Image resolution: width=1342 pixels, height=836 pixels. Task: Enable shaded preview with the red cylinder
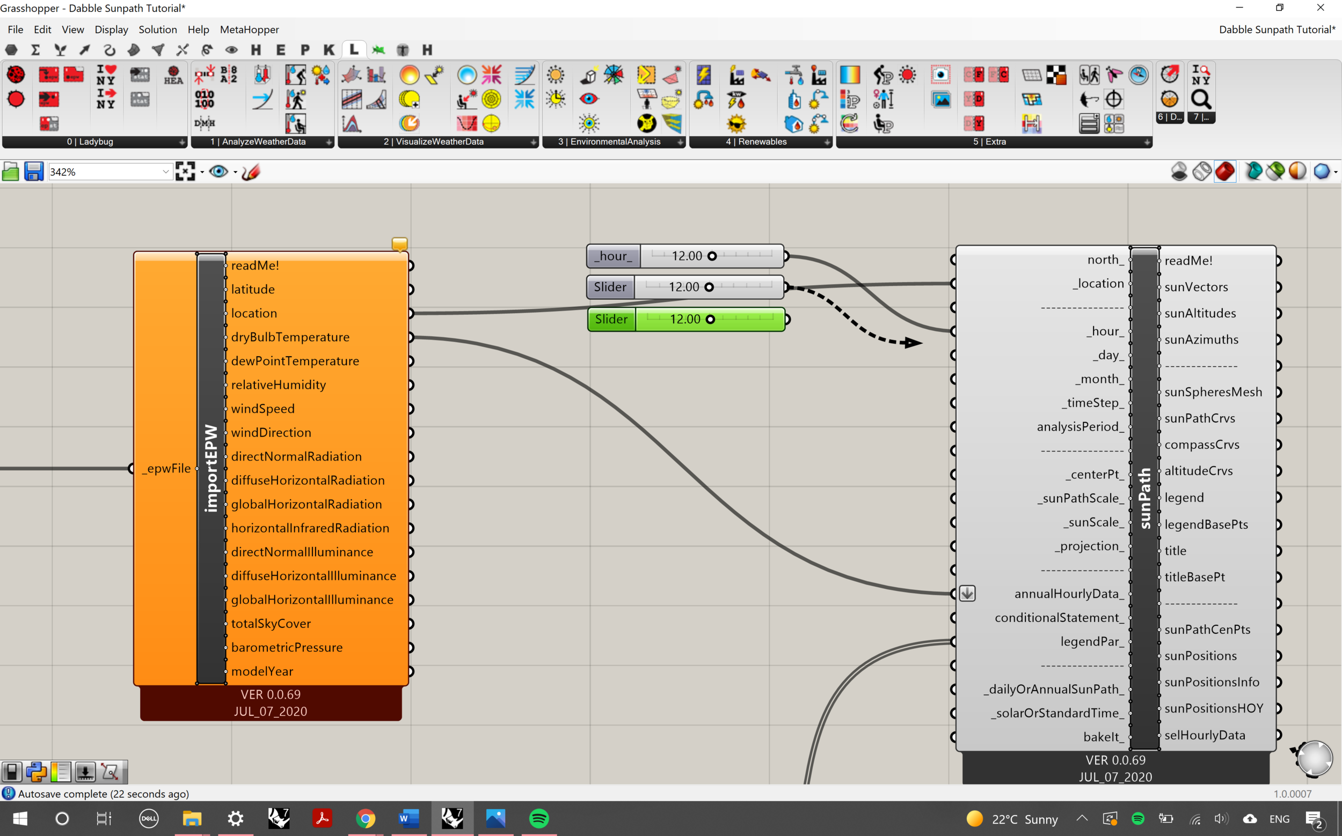point(1224,172)
